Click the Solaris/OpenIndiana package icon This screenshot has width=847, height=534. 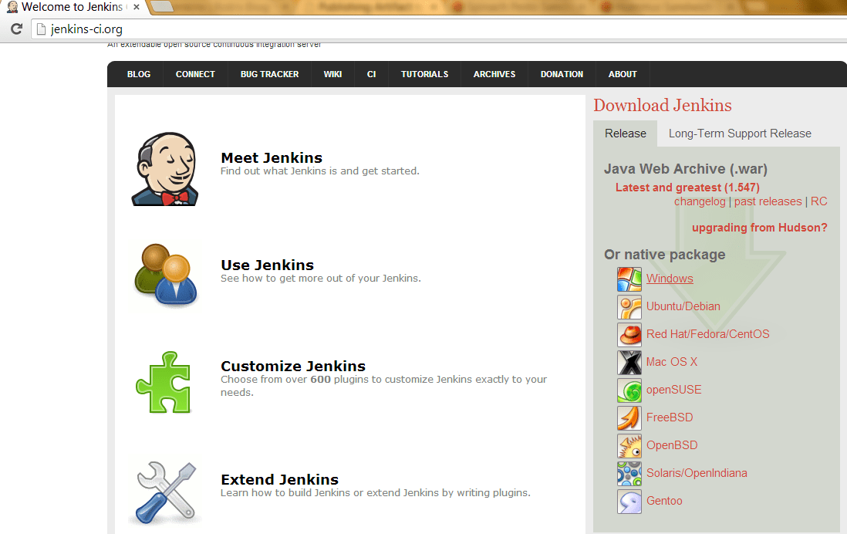tap(629, 474)
